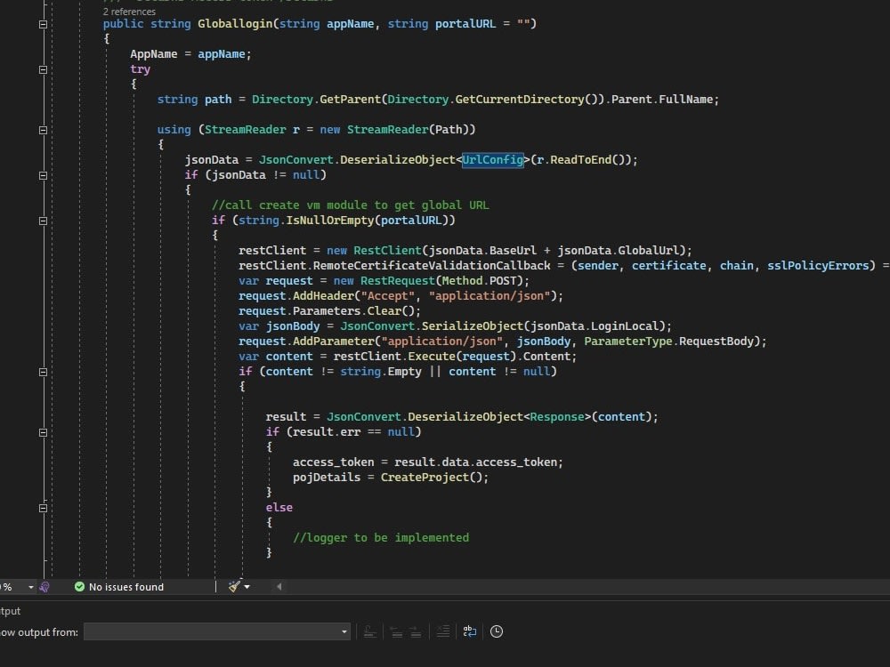Screen dimensions: 890x667
Task: Click the timestamp clock icon in Output toolbar
Action: coord(497,631)
